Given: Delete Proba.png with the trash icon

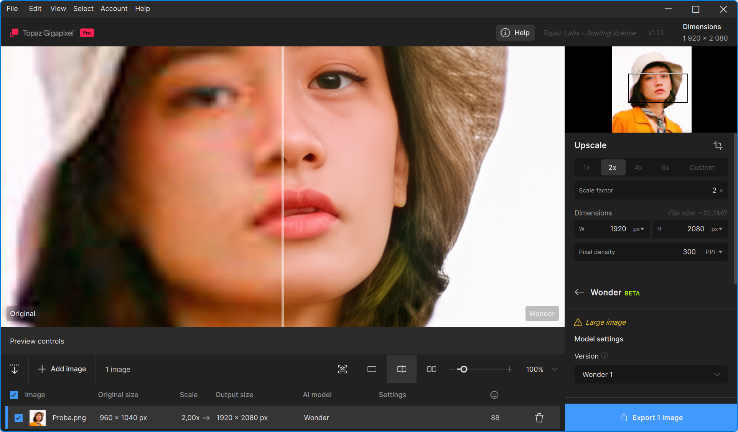Looking at the screenshot, I should pyautogui.click(x=539, y=418).
